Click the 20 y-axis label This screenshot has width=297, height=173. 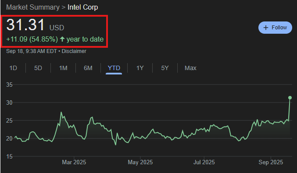point(9,138)
